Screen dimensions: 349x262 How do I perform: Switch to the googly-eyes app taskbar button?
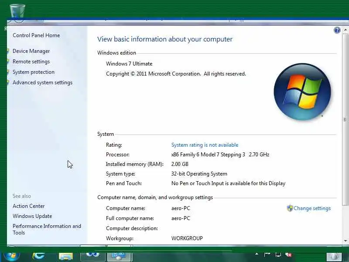tap(93, 256)
